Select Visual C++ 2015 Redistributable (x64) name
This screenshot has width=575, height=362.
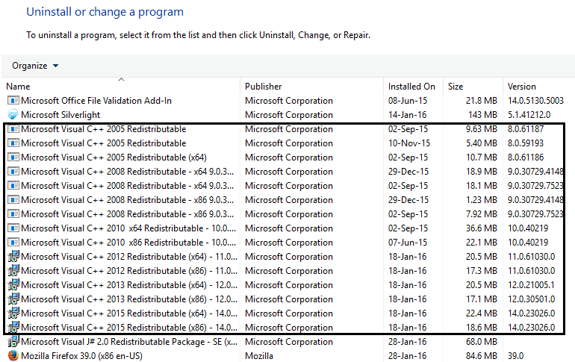(129, 313)
